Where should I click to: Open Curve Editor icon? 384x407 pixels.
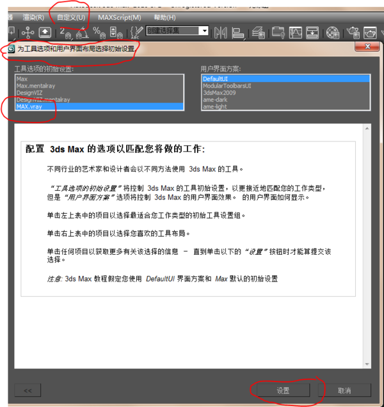[x=296, y=33]
